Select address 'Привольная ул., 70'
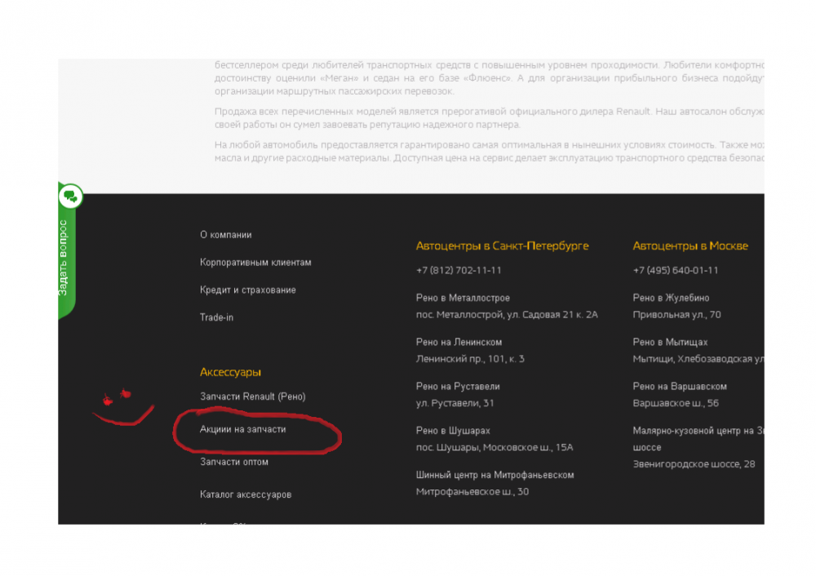Image resolution: width=816 pixels, height=576 pixels. [676, 315]
